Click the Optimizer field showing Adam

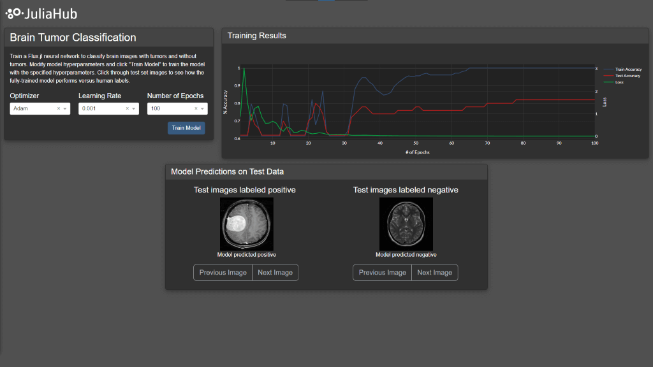(x=32, y=109)
